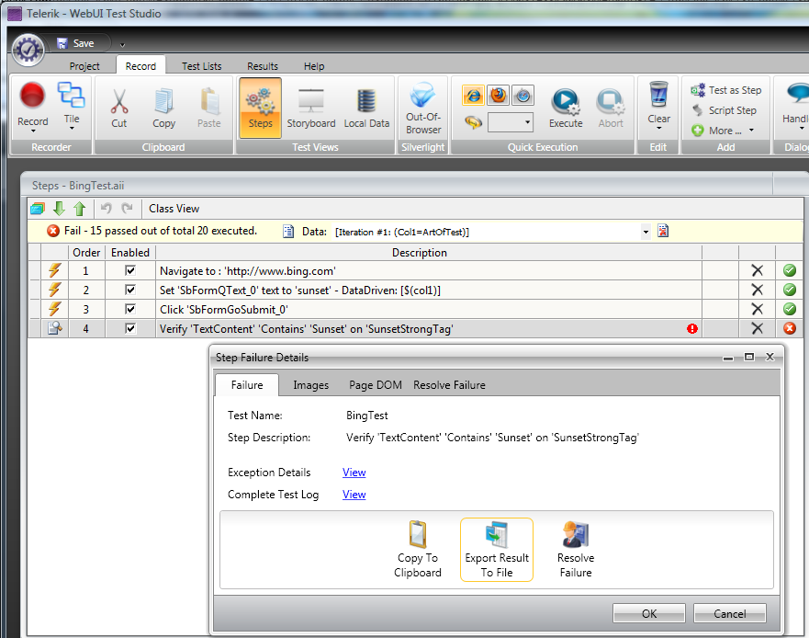Click the redo arrow in Steps toolbar
Screen dimensions: 809x638
point(127,208)
